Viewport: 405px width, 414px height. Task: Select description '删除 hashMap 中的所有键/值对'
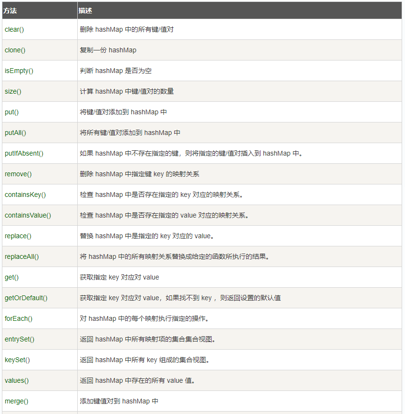(127, 29)
